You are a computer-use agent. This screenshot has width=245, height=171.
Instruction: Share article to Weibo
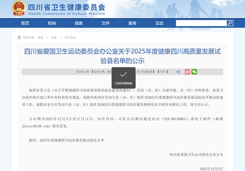187,72
